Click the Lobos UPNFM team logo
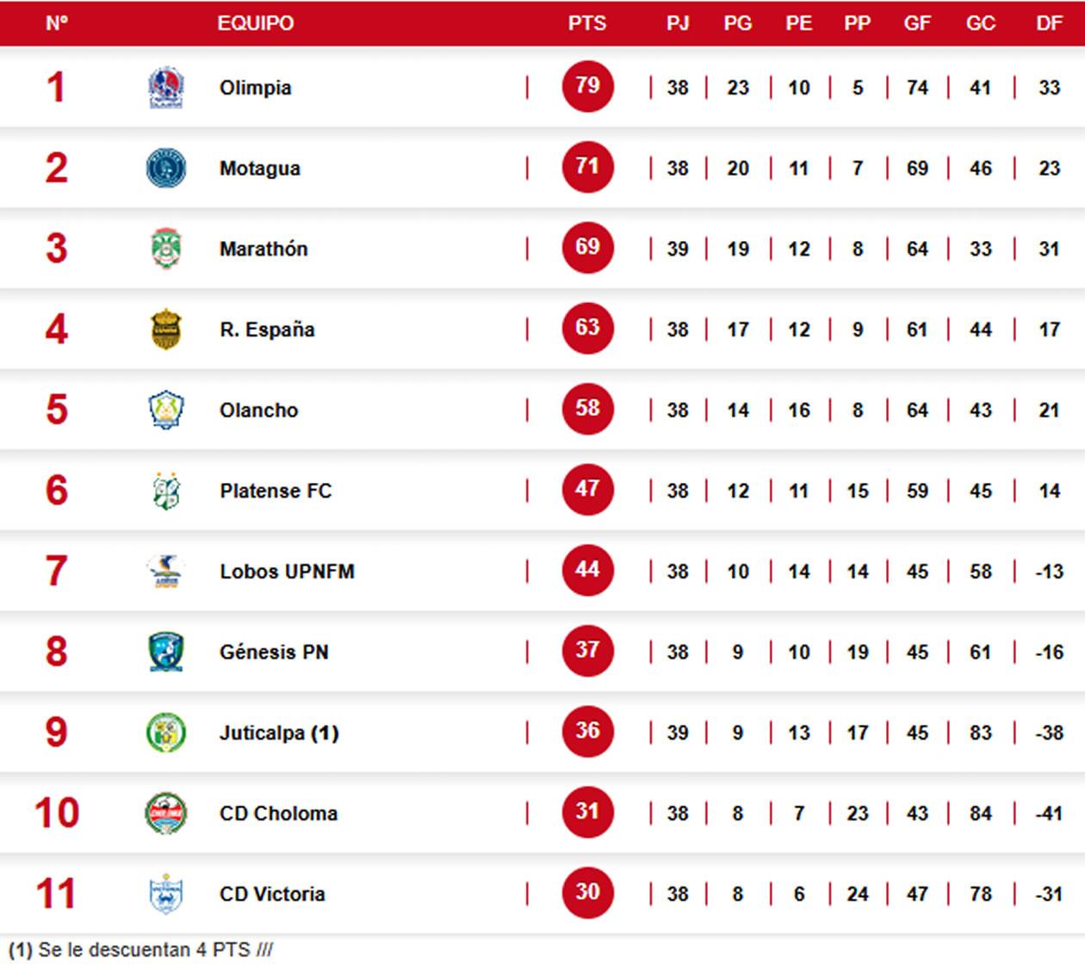 pyautogui.click(x=166, y=572)
